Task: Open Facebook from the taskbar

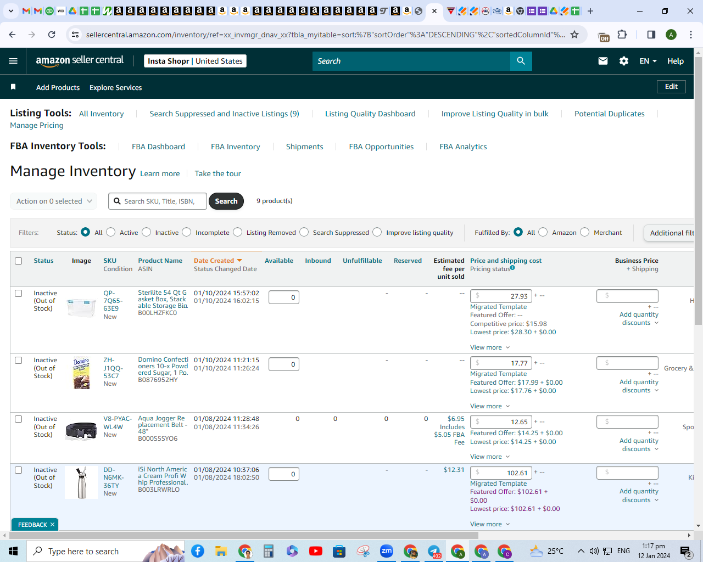Action: [198, 551]
